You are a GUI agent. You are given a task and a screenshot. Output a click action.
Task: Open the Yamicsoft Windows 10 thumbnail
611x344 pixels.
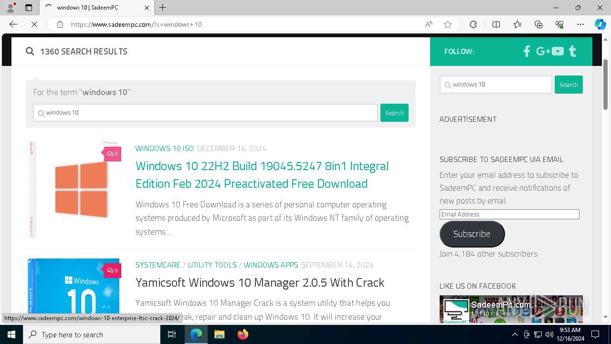(74, 291)
